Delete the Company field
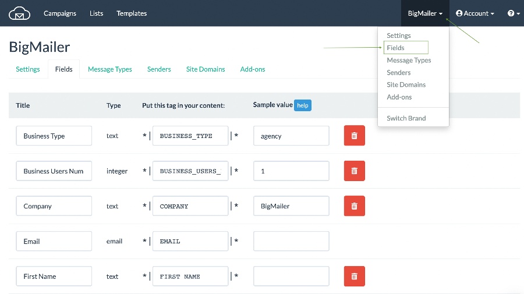The image size is (524, 294). tap(354, 206)
